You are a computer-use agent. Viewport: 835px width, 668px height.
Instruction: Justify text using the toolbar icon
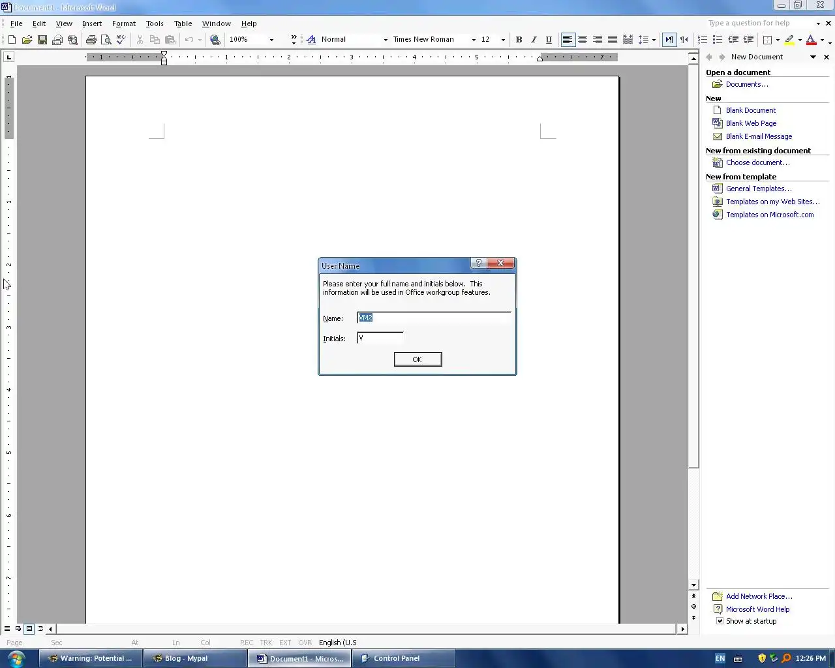[x=613, y=40]
